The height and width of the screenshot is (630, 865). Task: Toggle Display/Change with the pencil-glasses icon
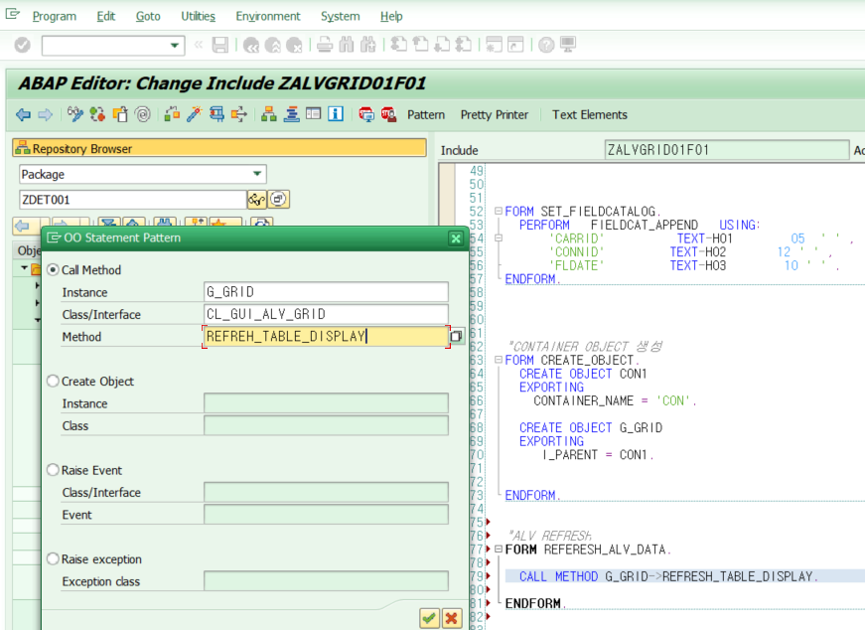(x=75, y=115)
